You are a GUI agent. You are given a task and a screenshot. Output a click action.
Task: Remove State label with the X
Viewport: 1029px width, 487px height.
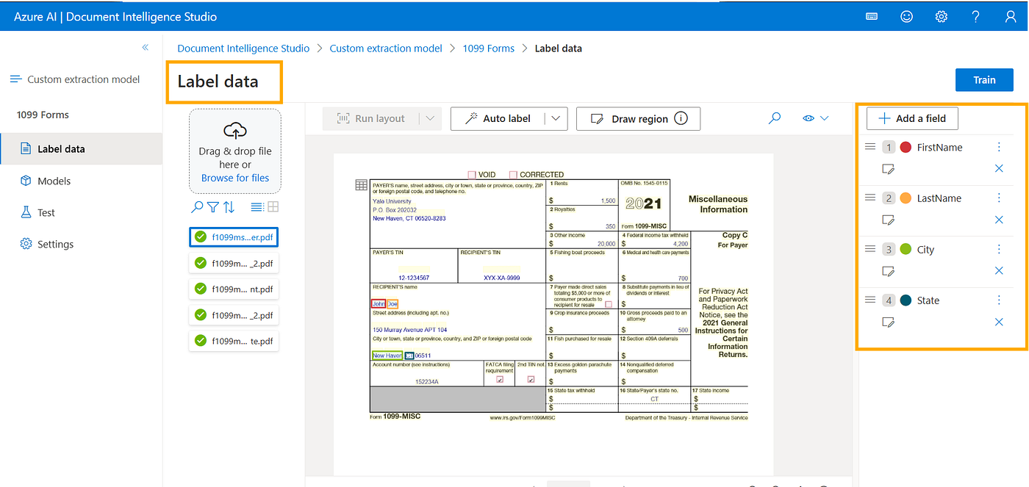pos(999,322)
